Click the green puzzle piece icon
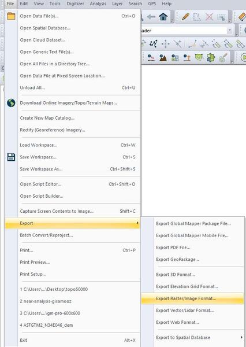 (211, 57)
